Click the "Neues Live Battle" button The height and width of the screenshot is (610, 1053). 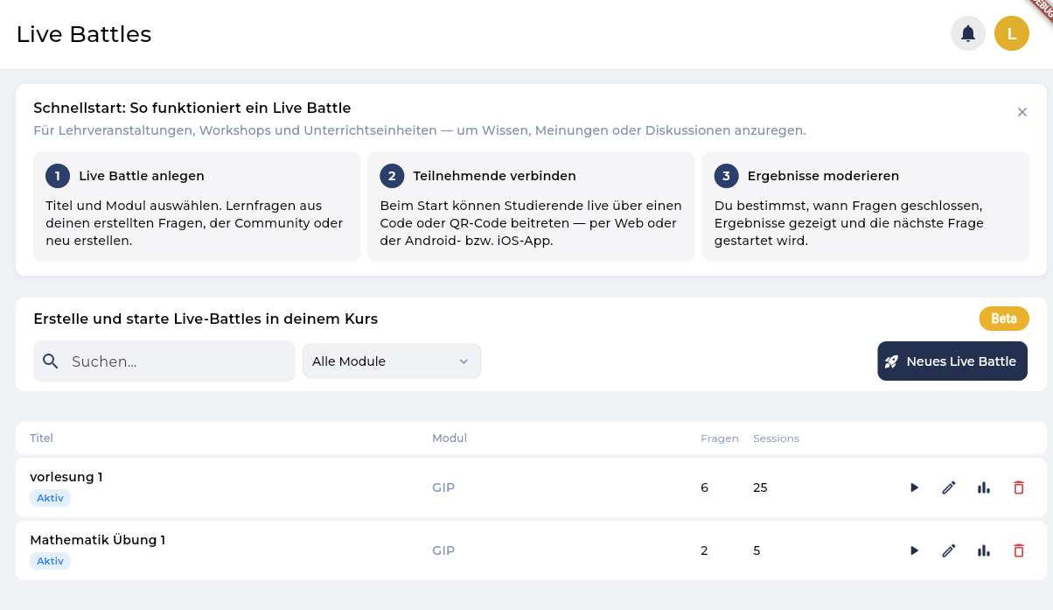pyautogui.click(x=952, y=361)
